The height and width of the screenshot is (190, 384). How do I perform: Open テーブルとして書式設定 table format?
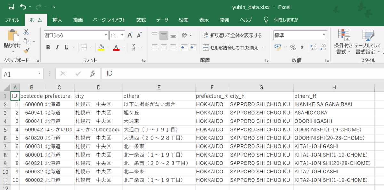(368, 41)
